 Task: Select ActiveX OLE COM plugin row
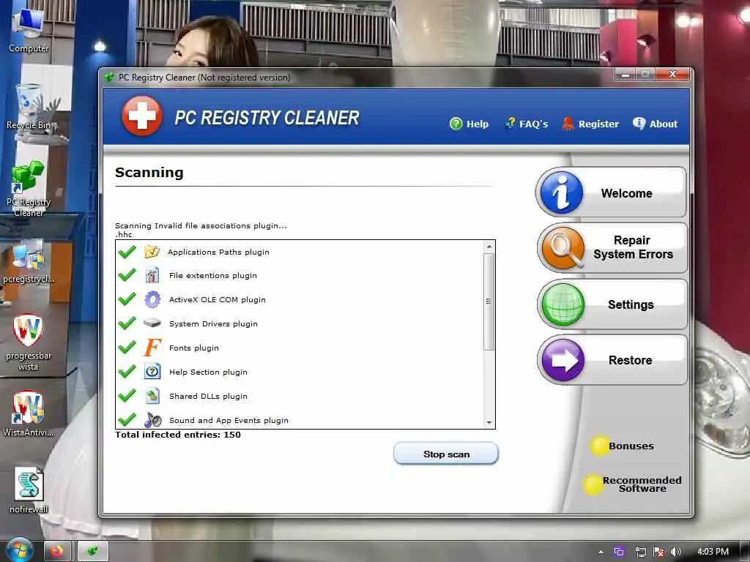[300, 299]
